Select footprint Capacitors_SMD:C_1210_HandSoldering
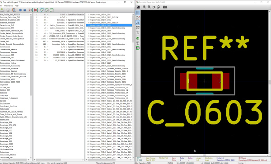This screenshot has width=271, height=164. [x=109, y=44]
